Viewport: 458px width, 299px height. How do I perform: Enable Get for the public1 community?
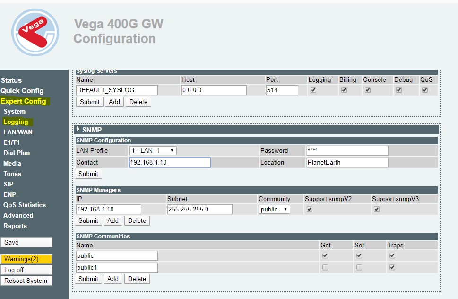(325, 267)
